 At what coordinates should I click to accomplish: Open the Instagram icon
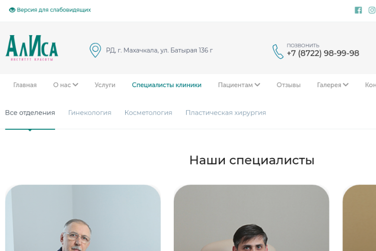tap(372, 10)
